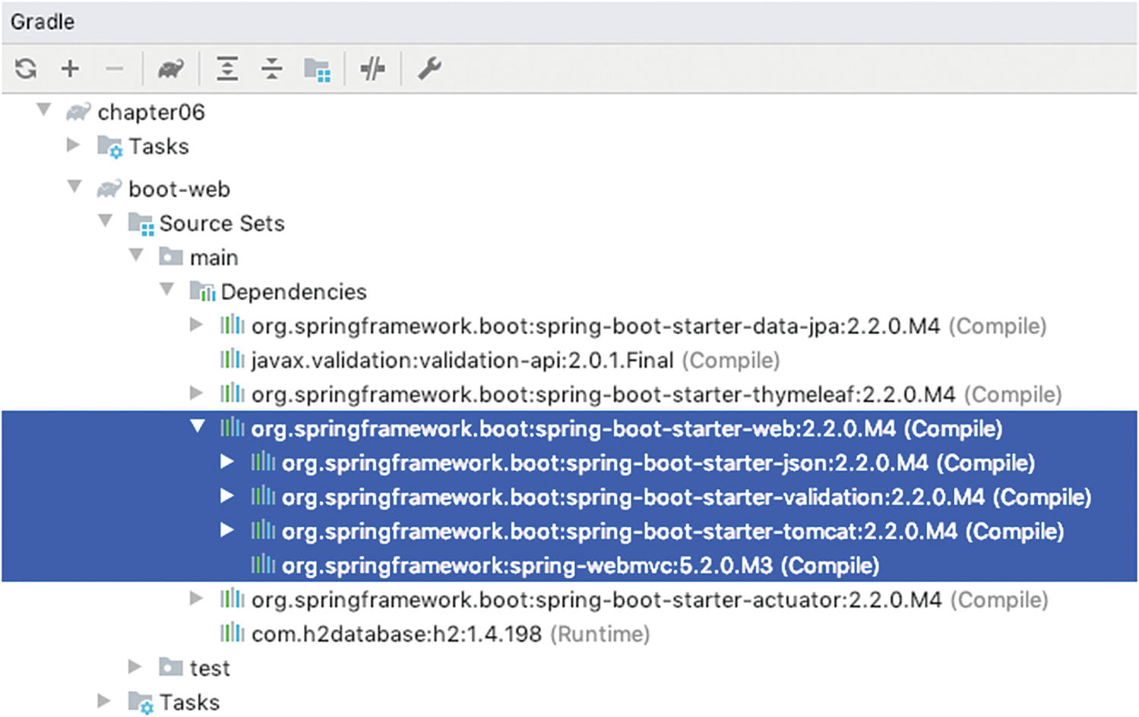
Task: Expand the Tasks node under boot-web
Action: (x=105, y=701)
